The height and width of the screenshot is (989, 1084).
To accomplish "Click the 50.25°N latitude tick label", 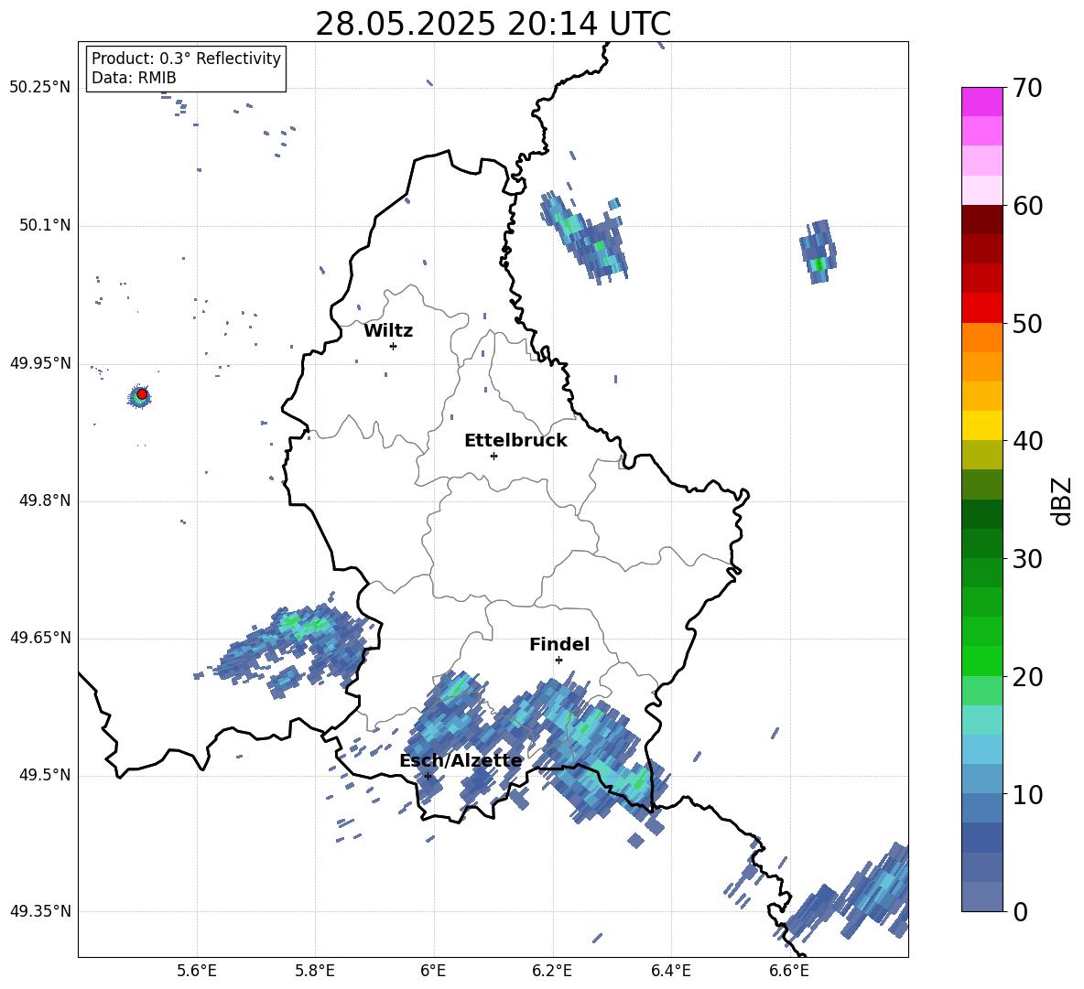I will [40, 88].
